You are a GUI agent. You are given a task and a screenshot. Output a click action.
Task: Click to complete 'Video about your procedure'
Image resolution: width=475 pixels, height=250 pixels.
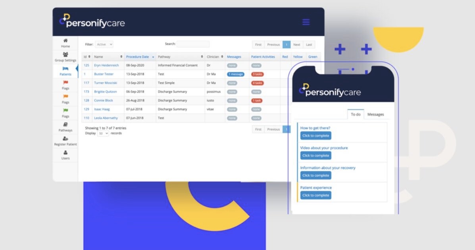[315, 156]
